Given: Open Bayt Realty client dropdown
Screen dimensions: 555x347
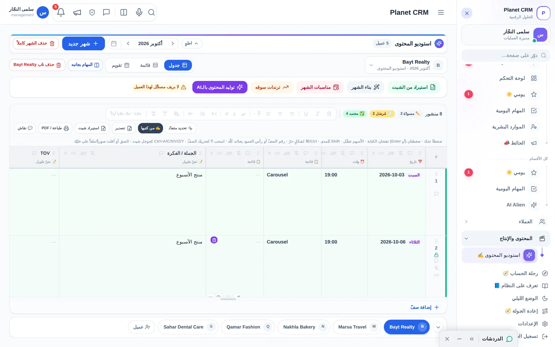Looking at the screenshot, I should (406, 65).
